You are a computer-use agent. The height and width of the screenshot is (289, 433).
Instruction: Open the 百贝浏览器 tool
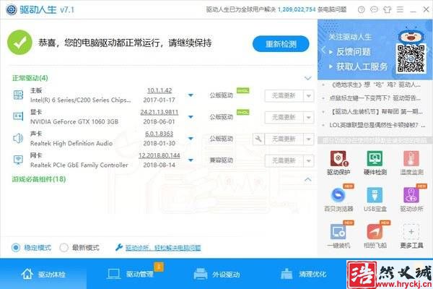[x=338, y=199]
